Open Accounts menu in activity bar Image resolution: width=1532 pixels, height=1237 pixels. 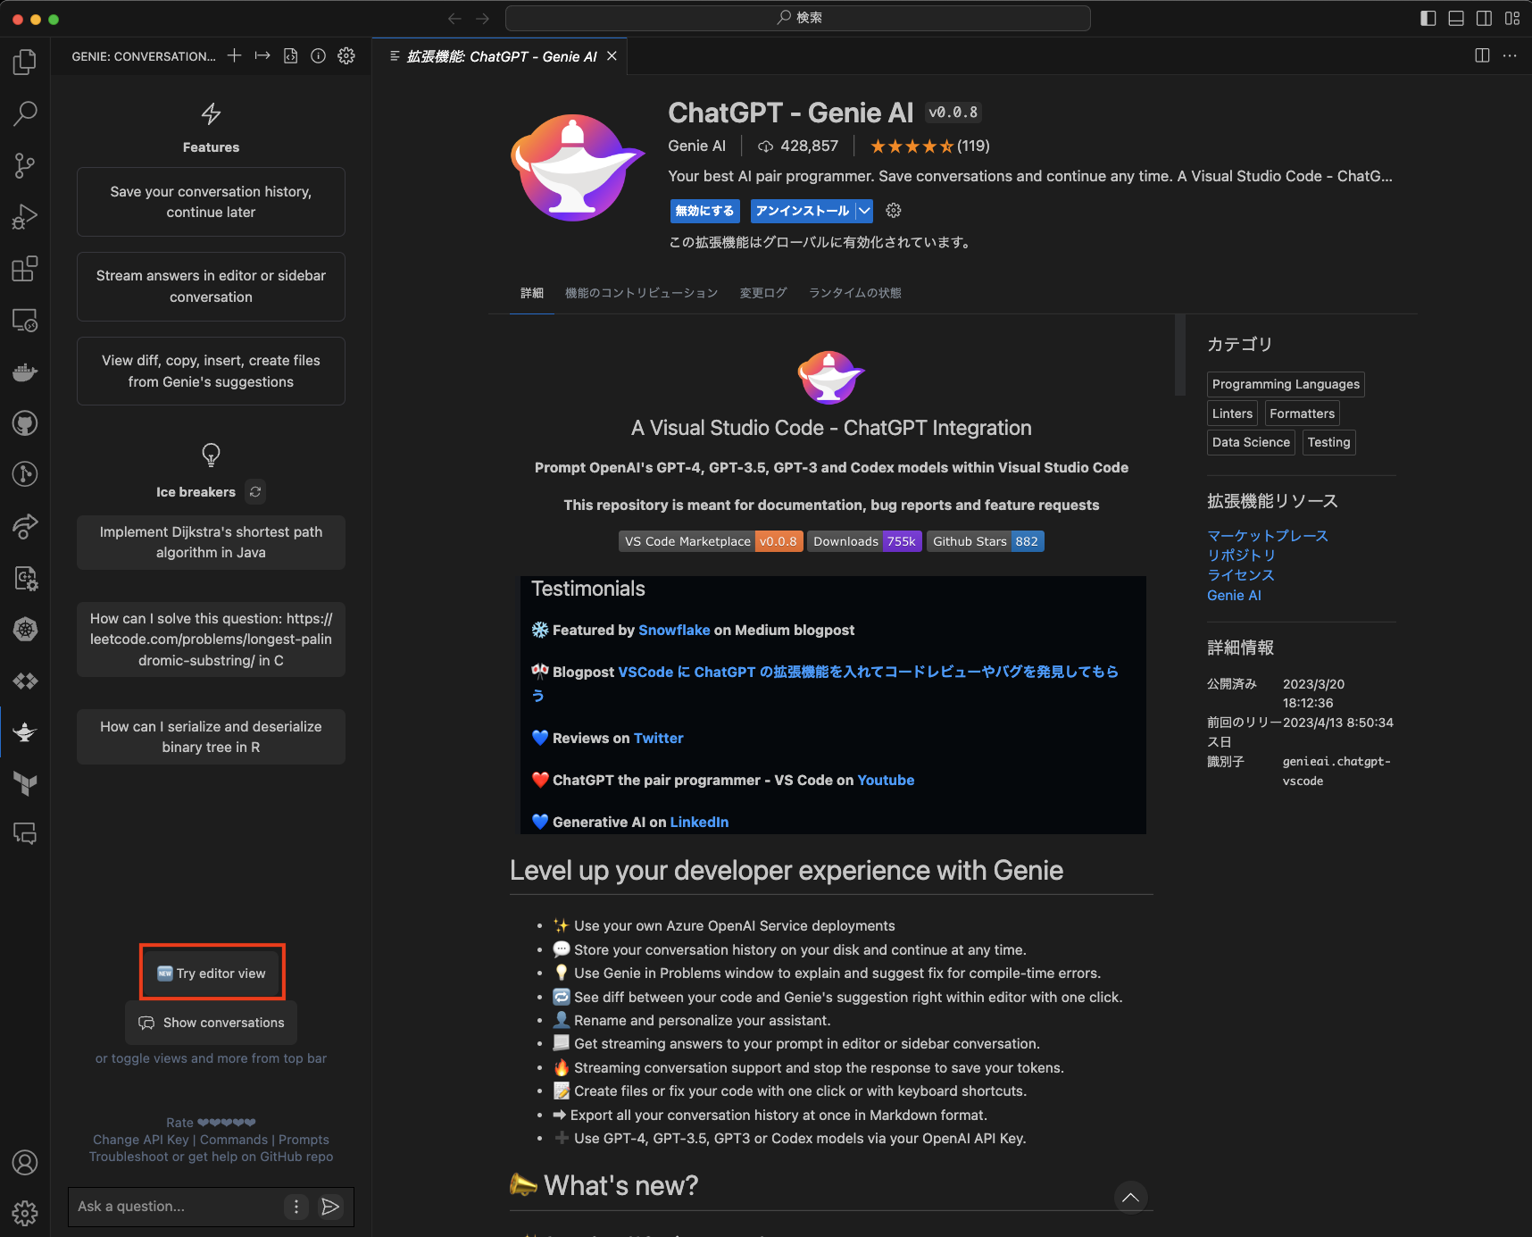point(25,1162)
